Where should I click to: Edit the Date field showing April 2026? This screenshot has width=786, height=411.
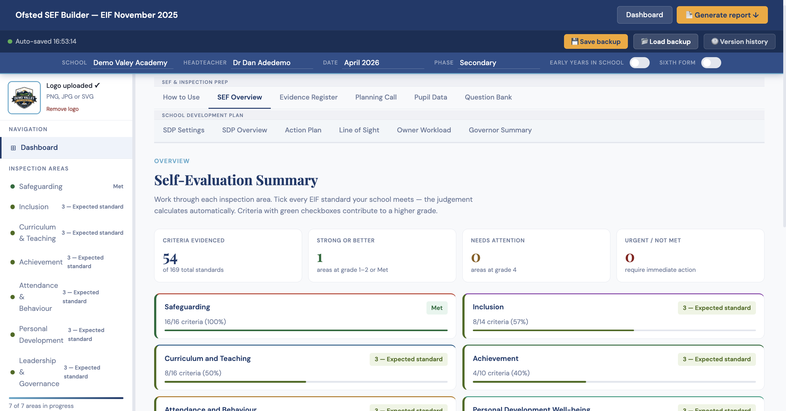383,63
